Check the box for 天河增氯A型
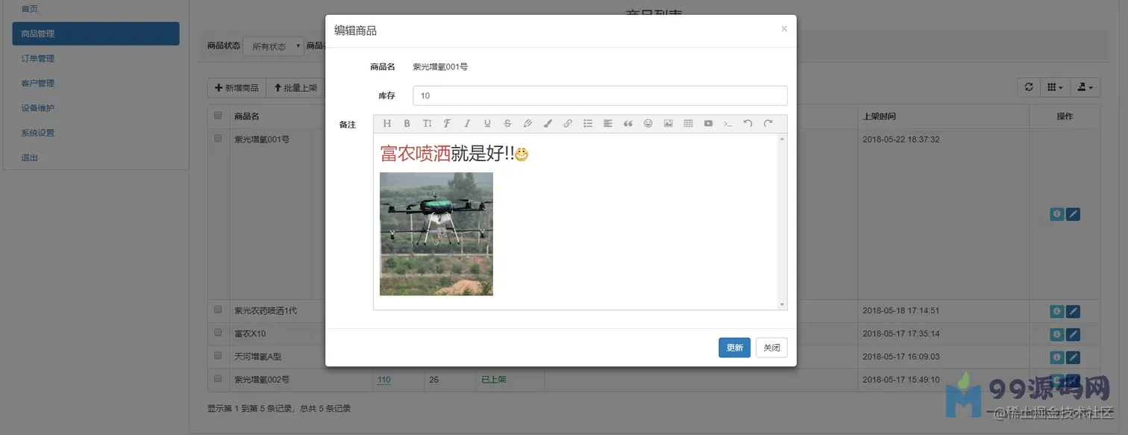Screen dimensions: 1128x435 [x=218, y=355]
